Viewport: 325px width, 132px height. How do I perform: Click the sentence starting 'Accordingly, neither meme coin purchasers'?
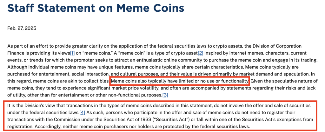(143, 126)
